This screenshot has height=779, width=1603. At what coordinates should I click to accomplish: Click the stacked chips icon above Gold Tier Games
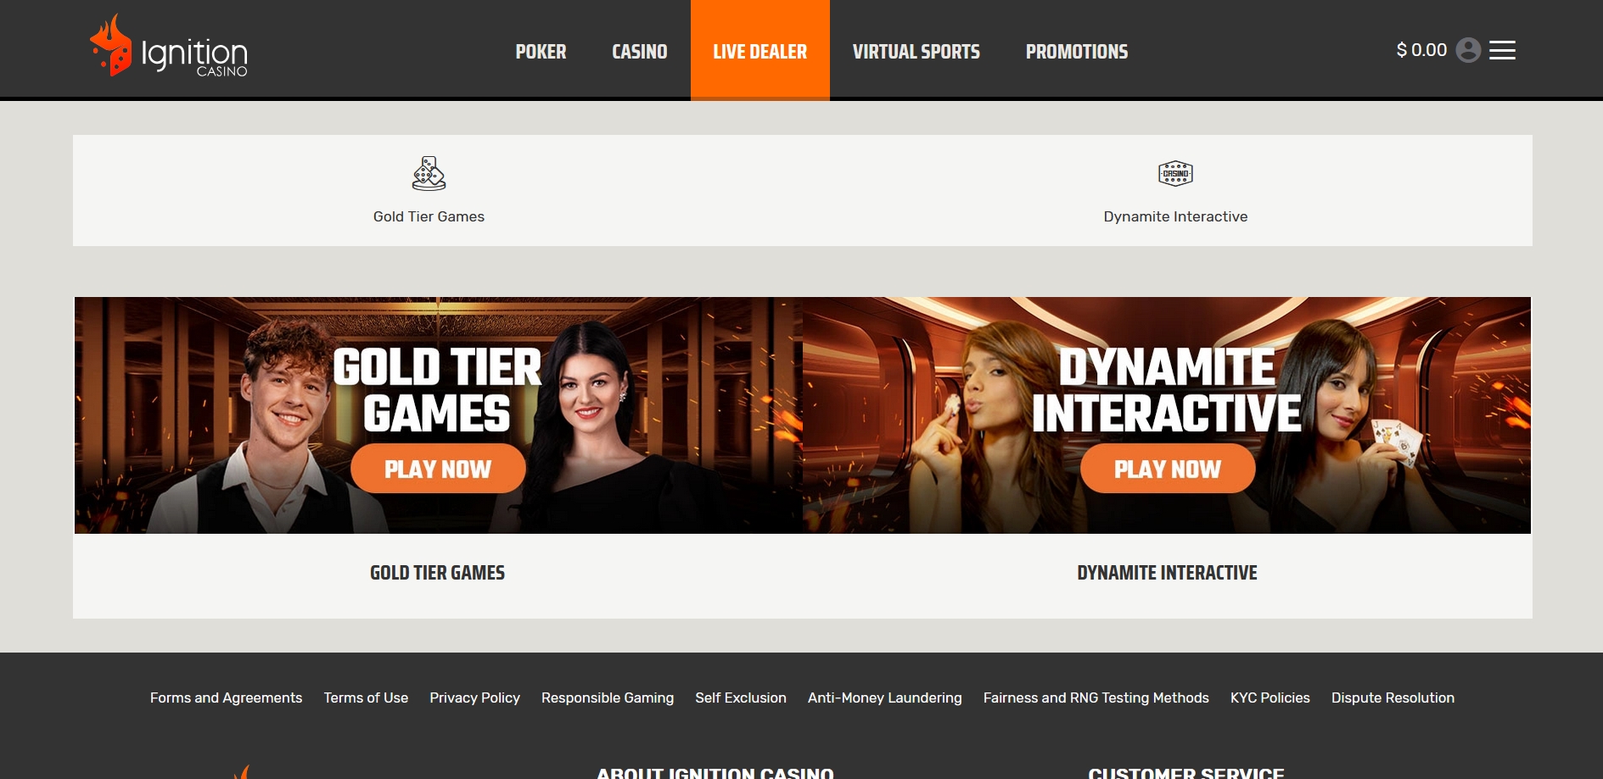428,173
